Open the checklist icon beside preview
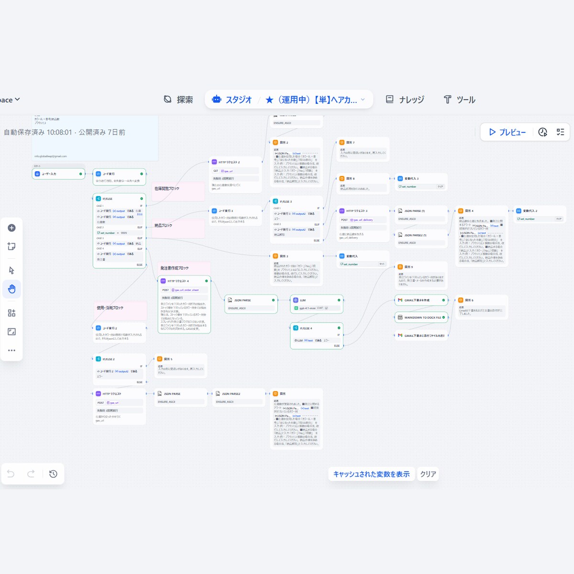 pos(561,132)
